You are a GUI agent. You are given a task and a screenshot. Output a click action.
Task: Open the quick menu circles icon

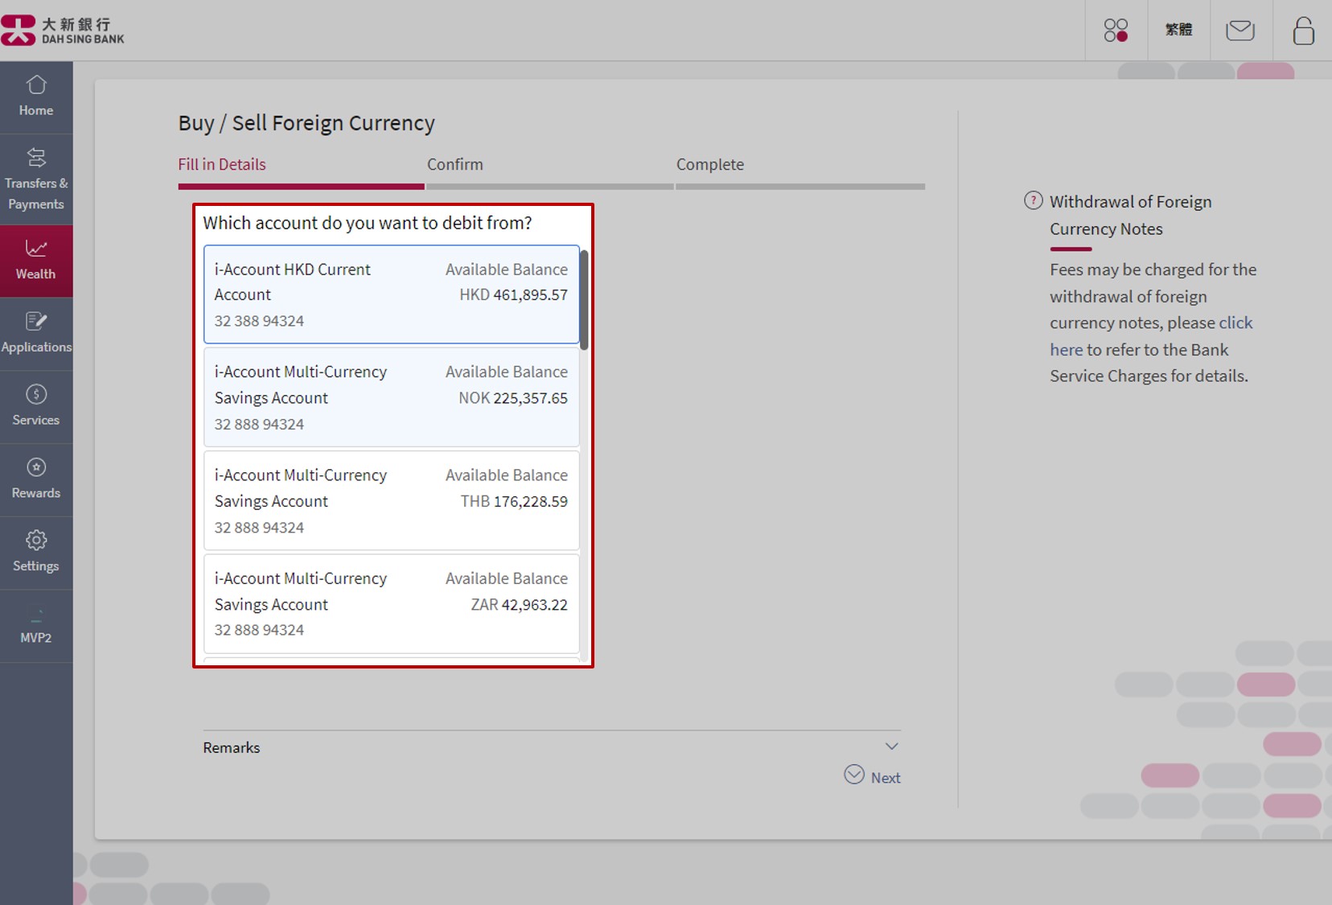click(1116, 31)
